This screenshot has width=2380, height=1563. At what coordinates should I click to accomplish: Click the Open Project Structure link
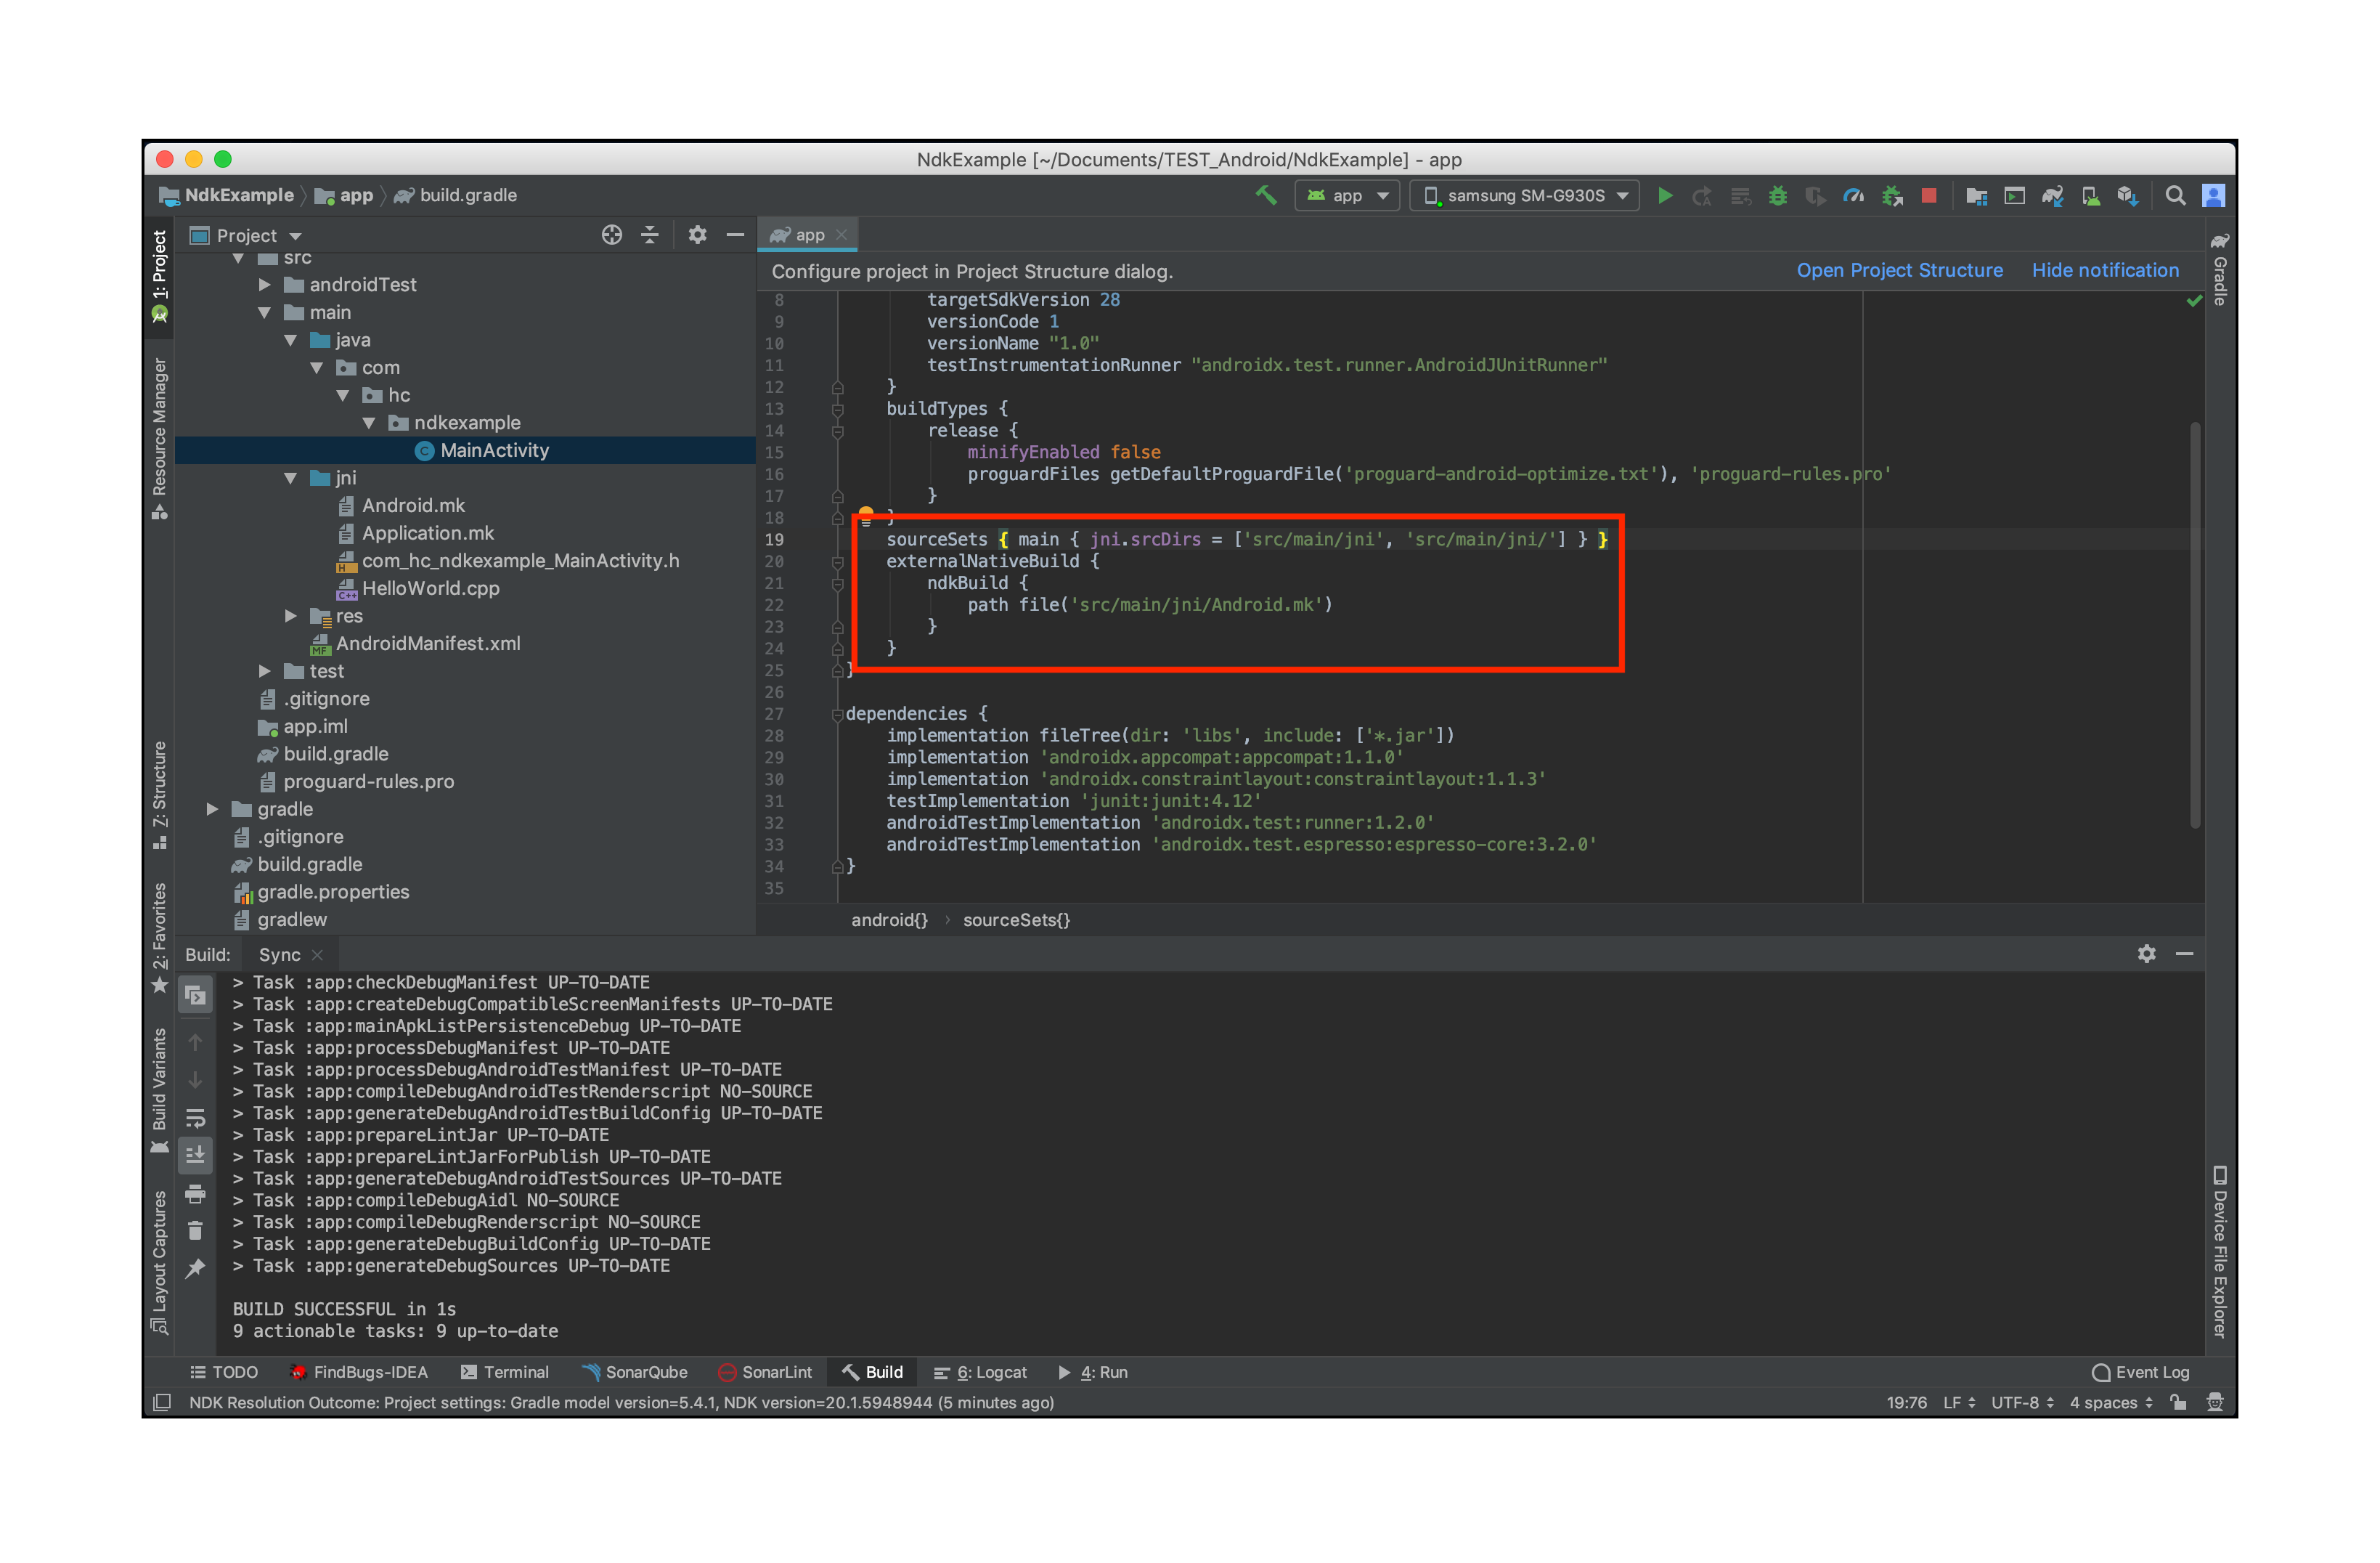pos(1899,270)
